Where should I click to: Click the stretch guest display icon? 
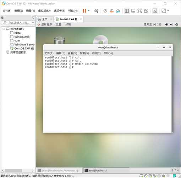tap(164, 11)
